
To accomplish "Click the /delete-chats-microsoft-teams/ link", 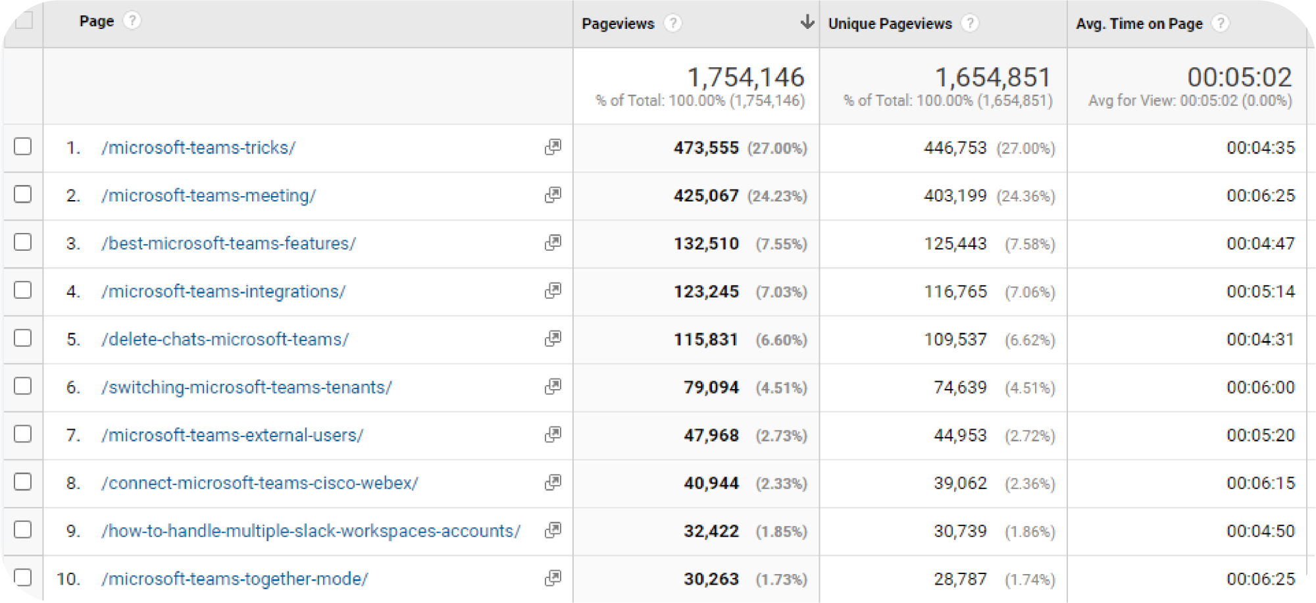I will [224, 339].
